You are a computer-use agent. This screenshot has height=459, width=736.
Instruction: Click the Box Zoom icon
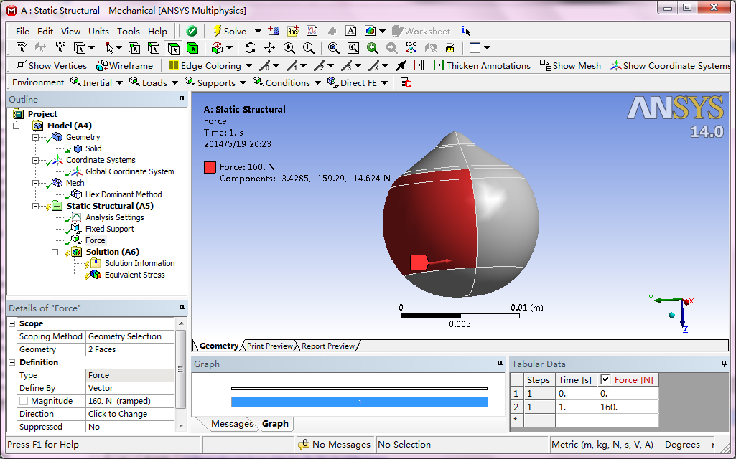[x=308, y=47]
